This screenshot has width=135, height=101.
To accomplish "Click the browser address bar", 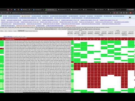I will [60, 13].
